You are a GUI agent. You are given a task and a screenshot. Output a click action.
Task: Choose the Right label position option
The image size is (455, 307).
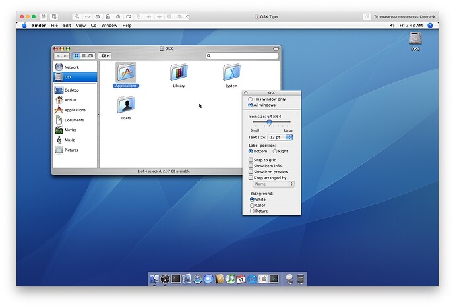[x=275, y=151]
